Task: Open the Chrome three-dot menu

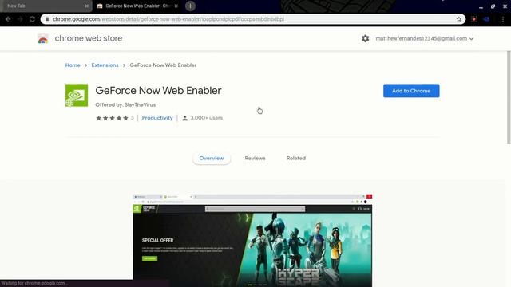Action: pyautogui.click(x=503, y=19)
